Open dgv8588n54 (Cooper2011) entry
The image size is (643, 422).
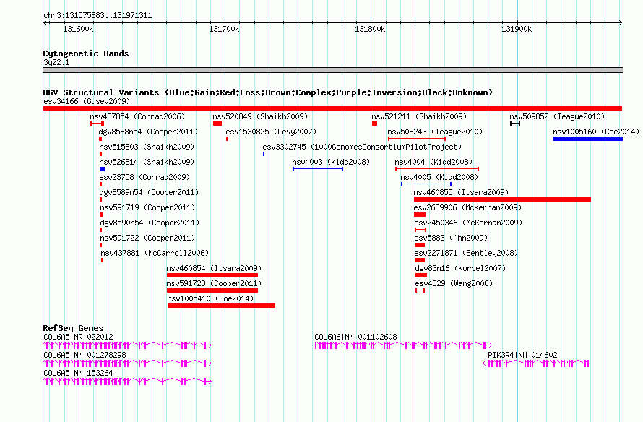148,132
